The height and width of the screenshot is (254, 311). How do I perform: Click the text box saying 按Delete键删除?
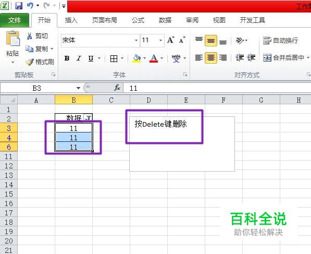(x=182, y=144)
